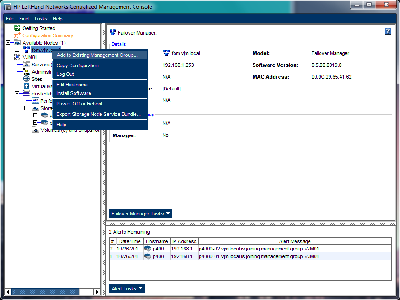This screenshot has height=300, width=400.
Task: Collapse the Available Nodes tree branch
Action: click(8, 43)
